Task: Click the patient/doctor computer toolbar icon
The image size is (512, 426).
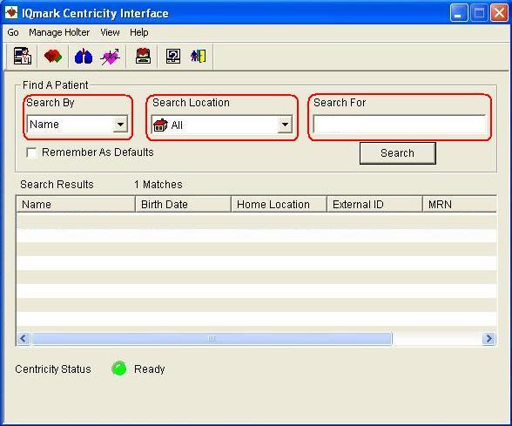Action: click(23, 56)
